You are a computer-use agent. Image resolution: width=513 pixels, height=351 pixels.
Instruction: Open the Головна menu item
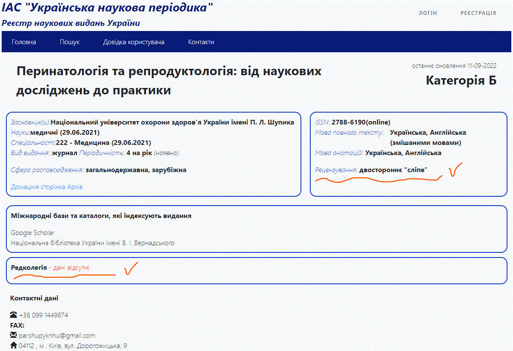(24, 42)
